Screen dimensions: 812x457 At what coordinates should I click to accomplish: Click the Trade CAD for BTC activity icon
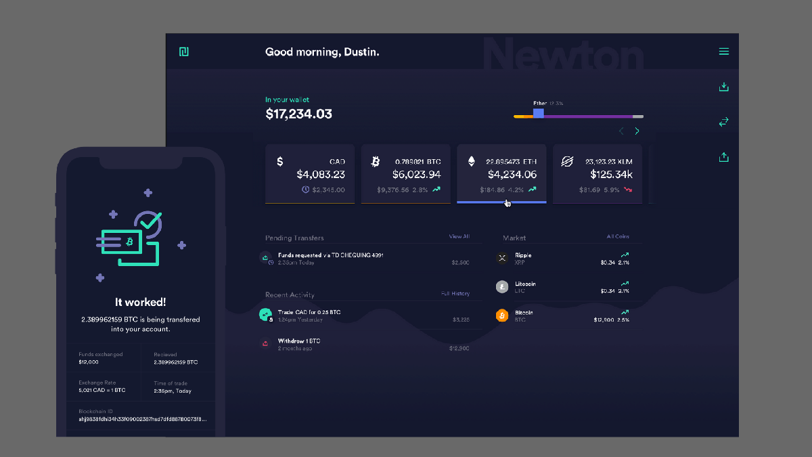tap(265, 315)
